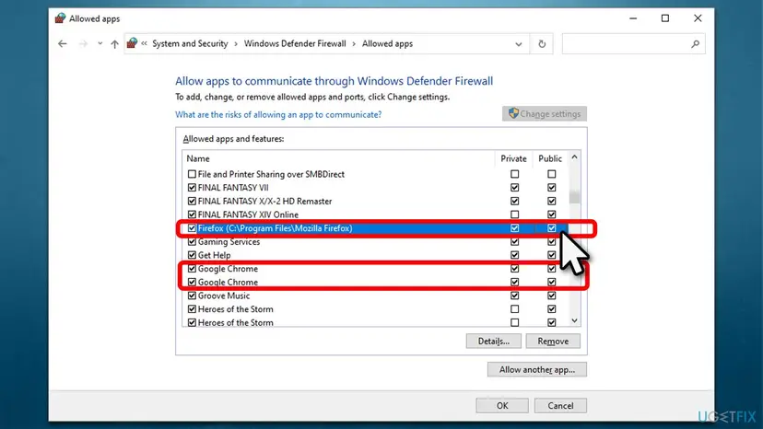Toggle Firefox name checkbox
This screenshot has height=429, width=763.
[x=192, y=228]
